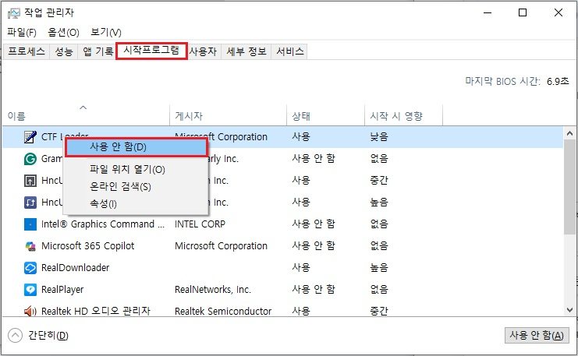
Task: Select Realtek HD 오디오 관리자 row name
Action: click(x=95, y=312)
